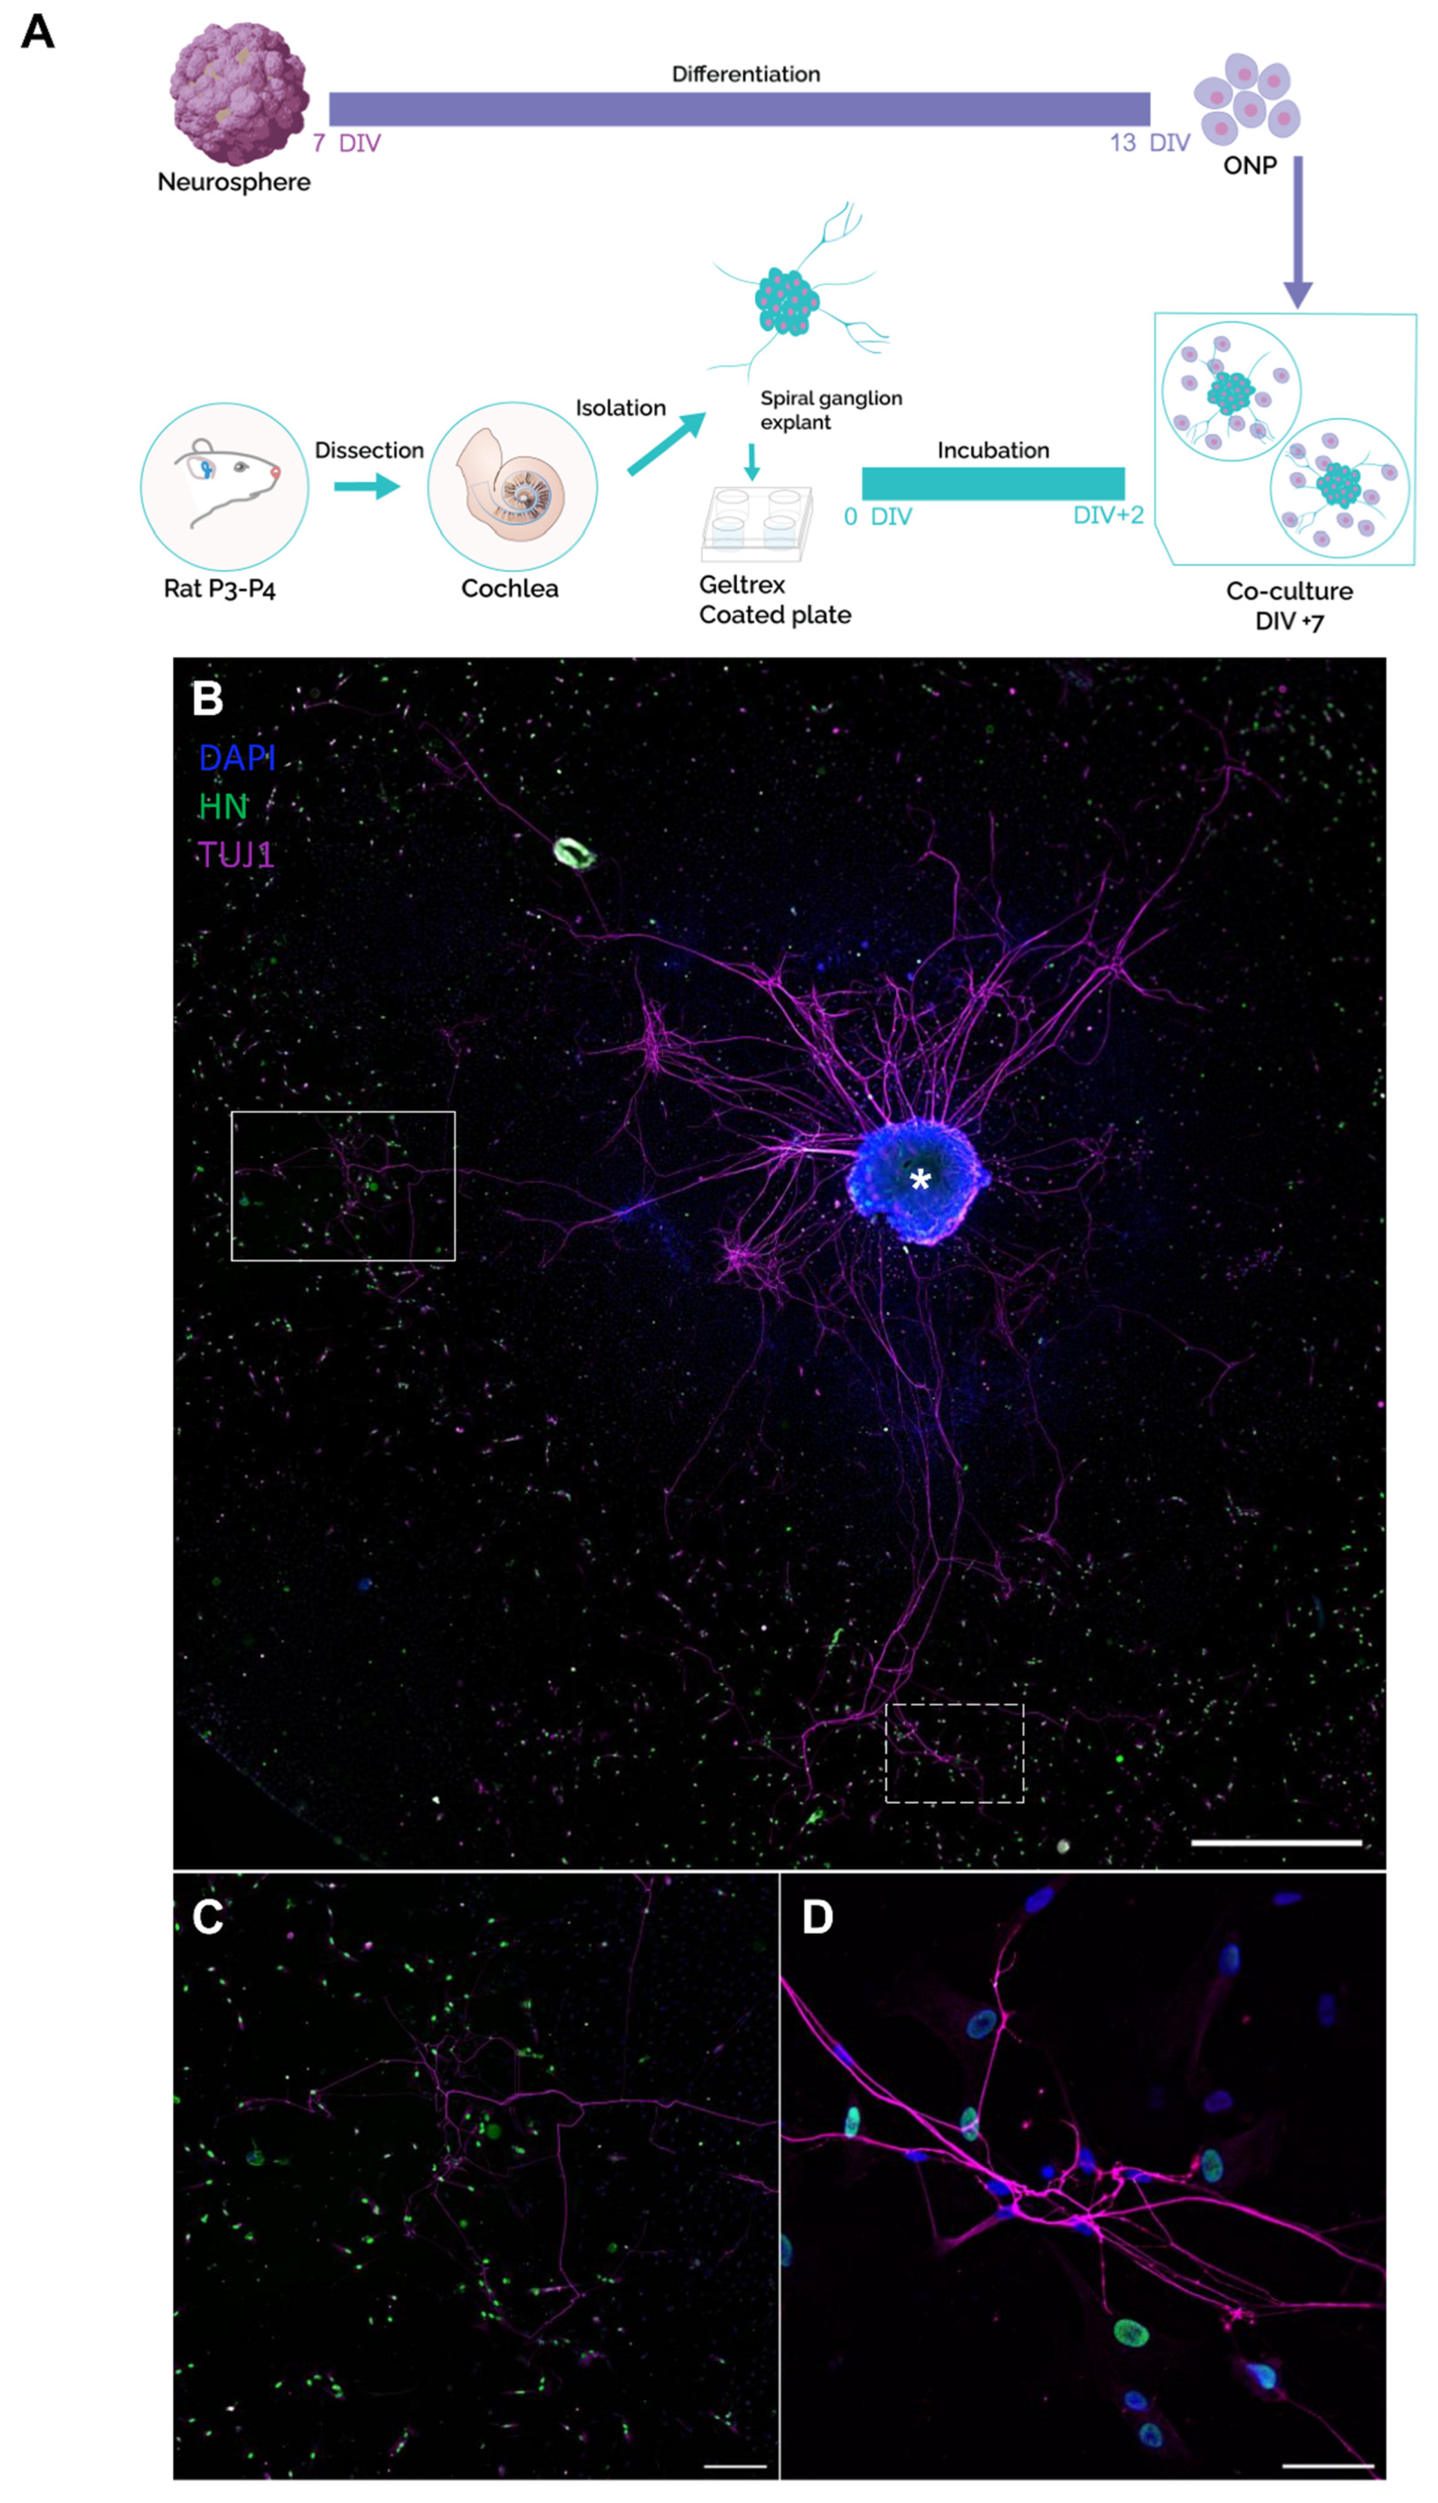Click the white asterisk on the explant

pyautogui.click(x=920, y=1181)
